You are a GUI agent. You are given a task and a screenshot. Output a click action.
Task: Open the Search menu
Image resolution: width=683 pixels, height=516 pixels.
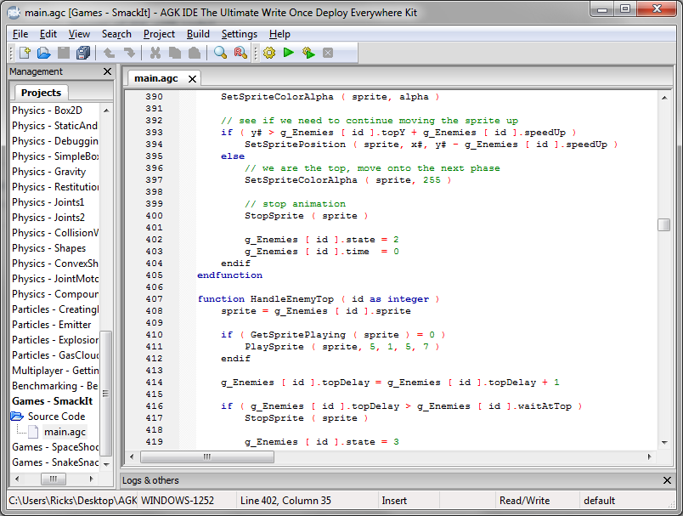(116, 34)
